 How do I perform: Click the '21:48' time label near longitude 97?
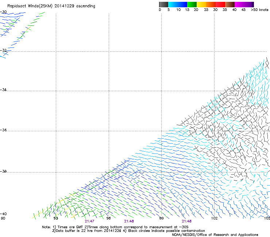pyautogui.click(x=129, y=221)
